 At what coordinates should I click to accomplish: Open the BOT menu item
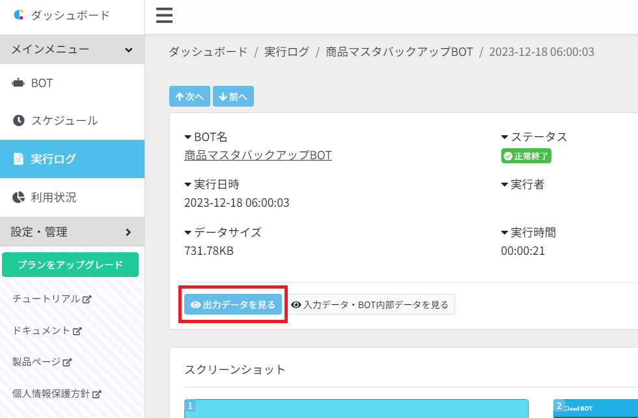(72, 83)
